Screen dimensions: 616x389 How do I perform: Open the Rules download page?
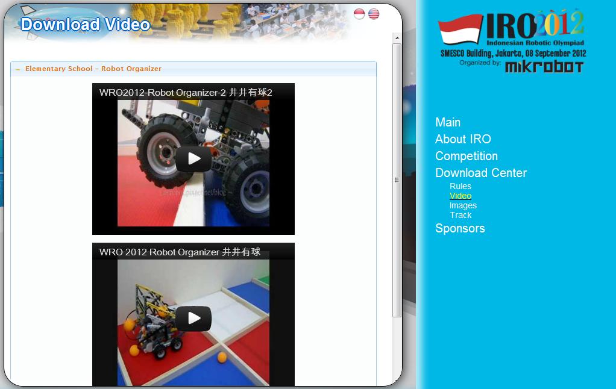click(x=460, y=186)
